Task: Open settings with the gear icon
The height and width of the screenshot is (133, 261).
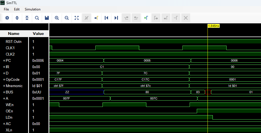Action: point(7,18)
